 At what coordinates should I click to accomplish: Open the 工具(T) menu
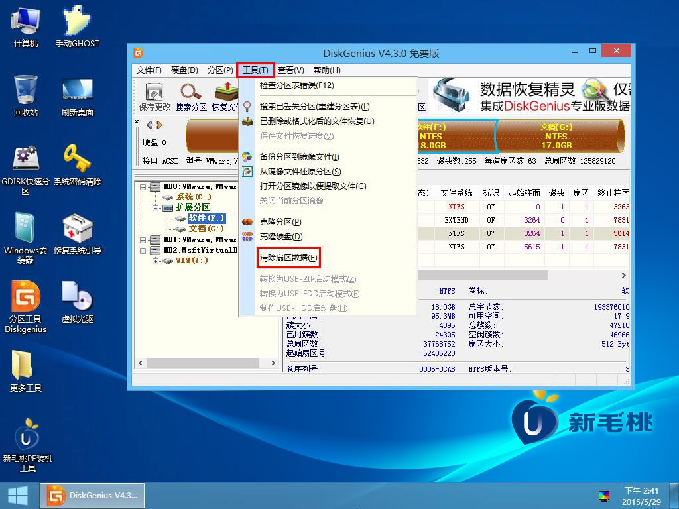pyautogui.click(x=255, y=70)
